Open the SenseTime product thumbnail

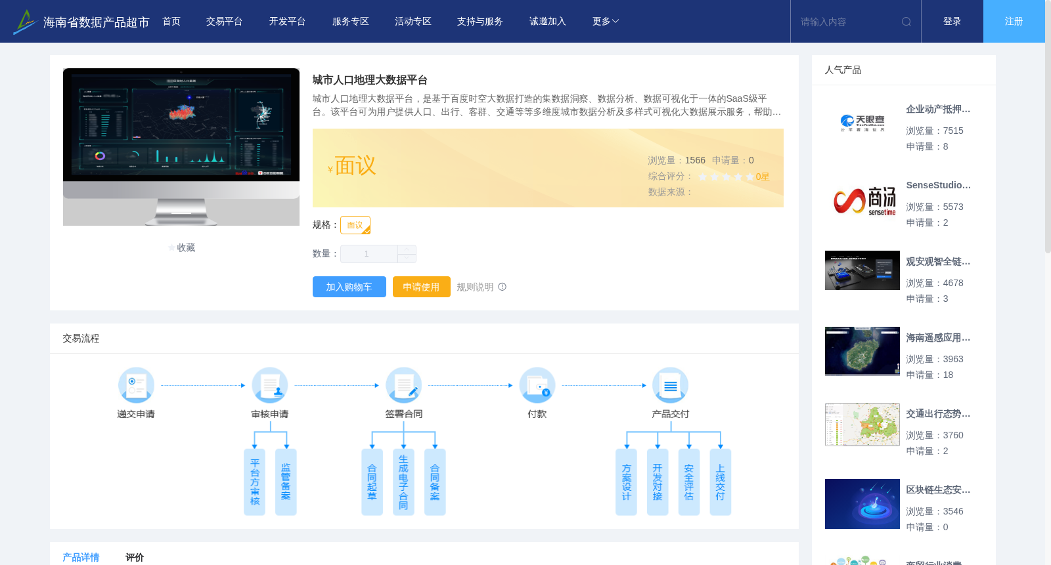[862, 199]
